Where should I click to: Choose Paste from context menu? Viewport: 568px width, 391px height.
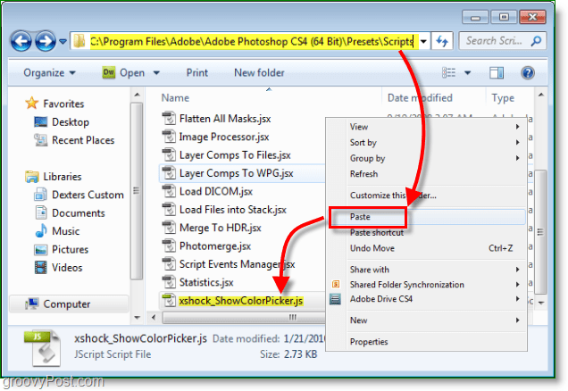click(x=428, y=217)
